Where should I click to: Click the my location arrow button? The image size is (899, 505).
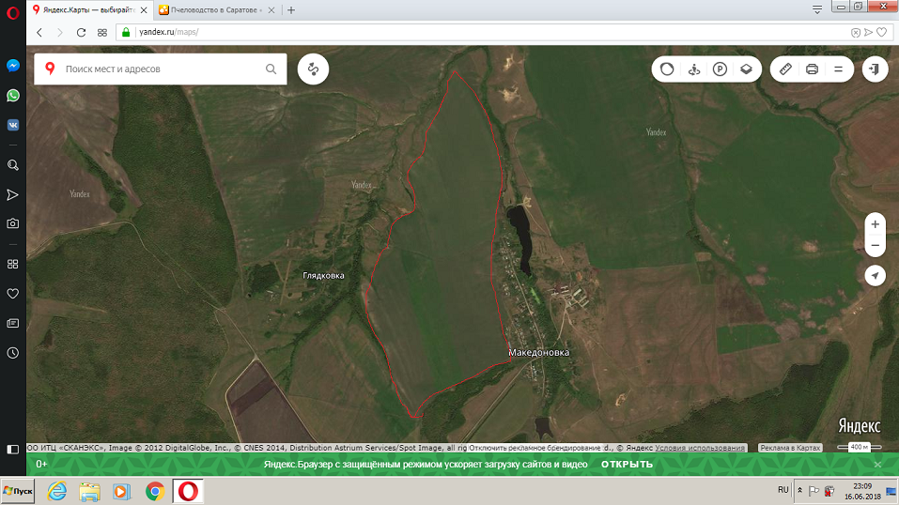pyautogui.click(x=875, y=275)
